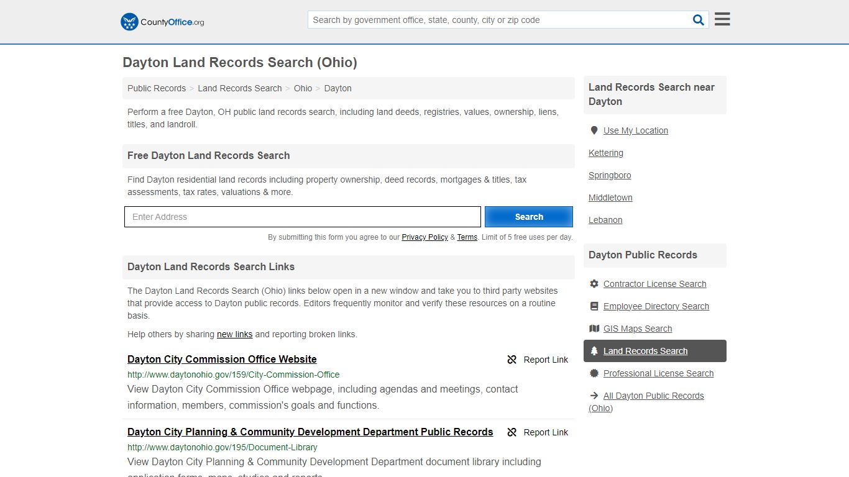Image resolution: width=849 pixels, height=477 pixels.
Task: Open Land Records Search breadcrumb
Action: [x=240, y=88]
